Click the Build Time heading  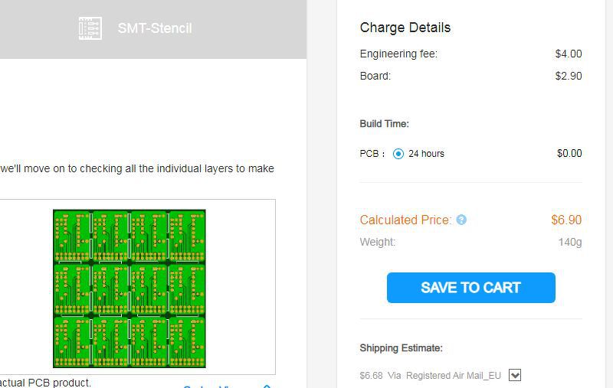coord(384,124)
